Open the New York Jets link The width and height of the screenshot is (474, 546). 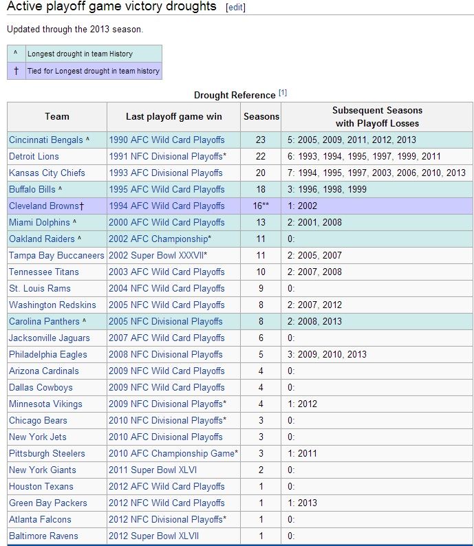tap(38, 437)
